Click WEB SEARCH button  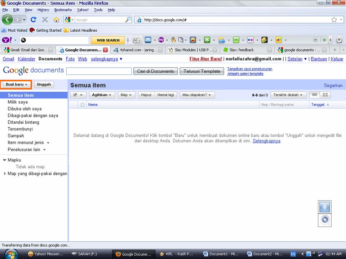click(x=108, y=40)
